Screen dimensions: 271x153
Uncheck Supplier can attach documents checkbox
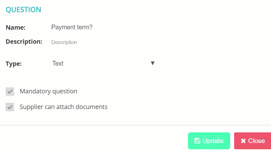[10, 107]
